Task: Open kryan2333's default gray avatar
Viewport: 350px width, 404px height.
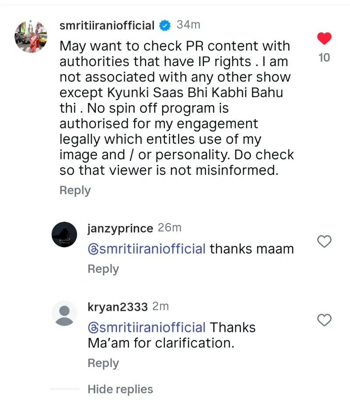Action: click(65, 313)
